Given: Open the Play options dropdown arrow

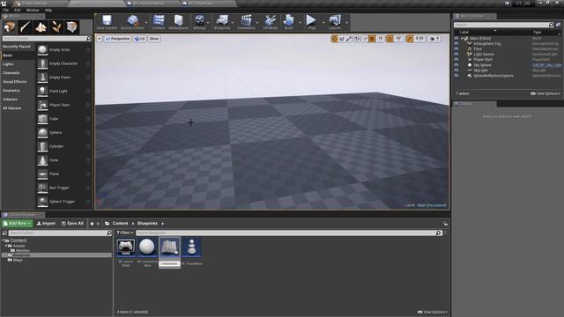Looking at the screenshot, I should [x=323, y=23].
